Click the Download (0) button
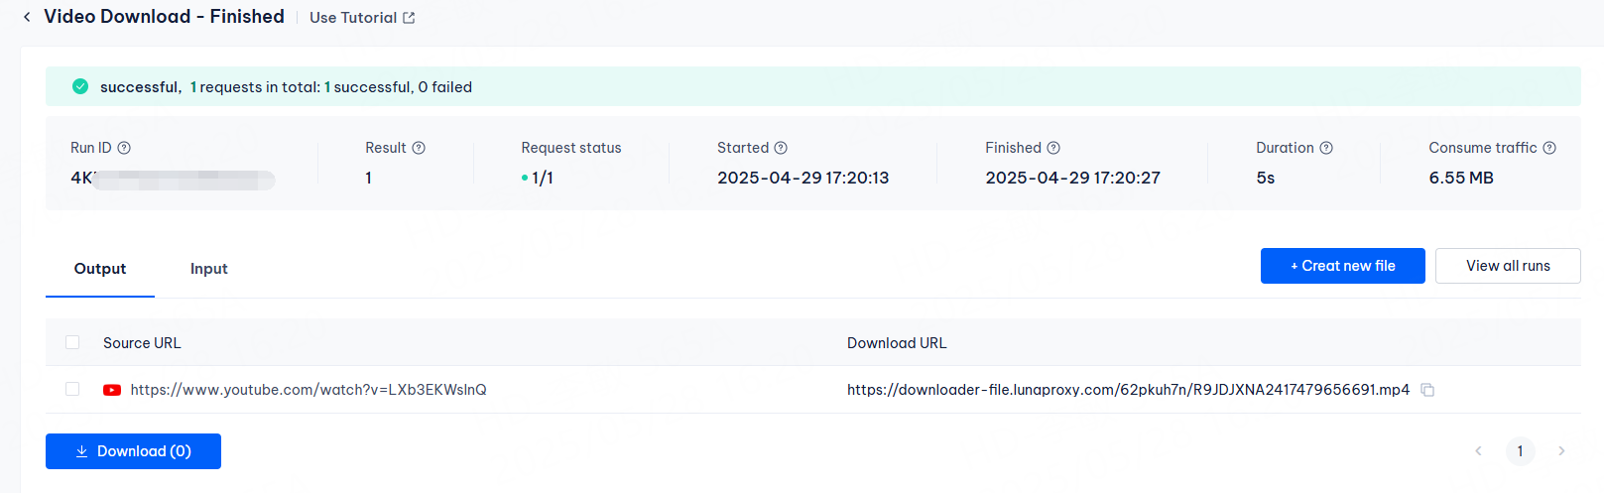1604x493 pixels. point(133,451)
